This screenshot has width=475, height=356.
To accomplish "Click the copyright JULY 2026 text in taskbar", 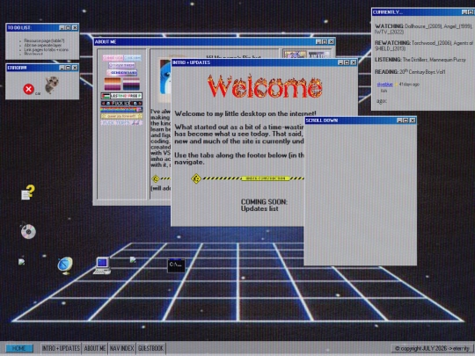I will coord(433,348).
